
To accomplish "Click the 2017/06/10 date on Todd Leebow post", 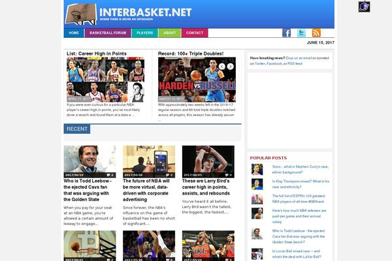I will point(74,175).
